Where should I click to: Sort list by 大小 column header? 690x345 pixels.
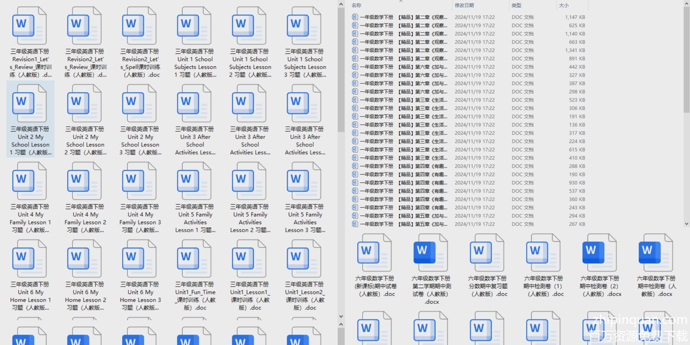564,5
